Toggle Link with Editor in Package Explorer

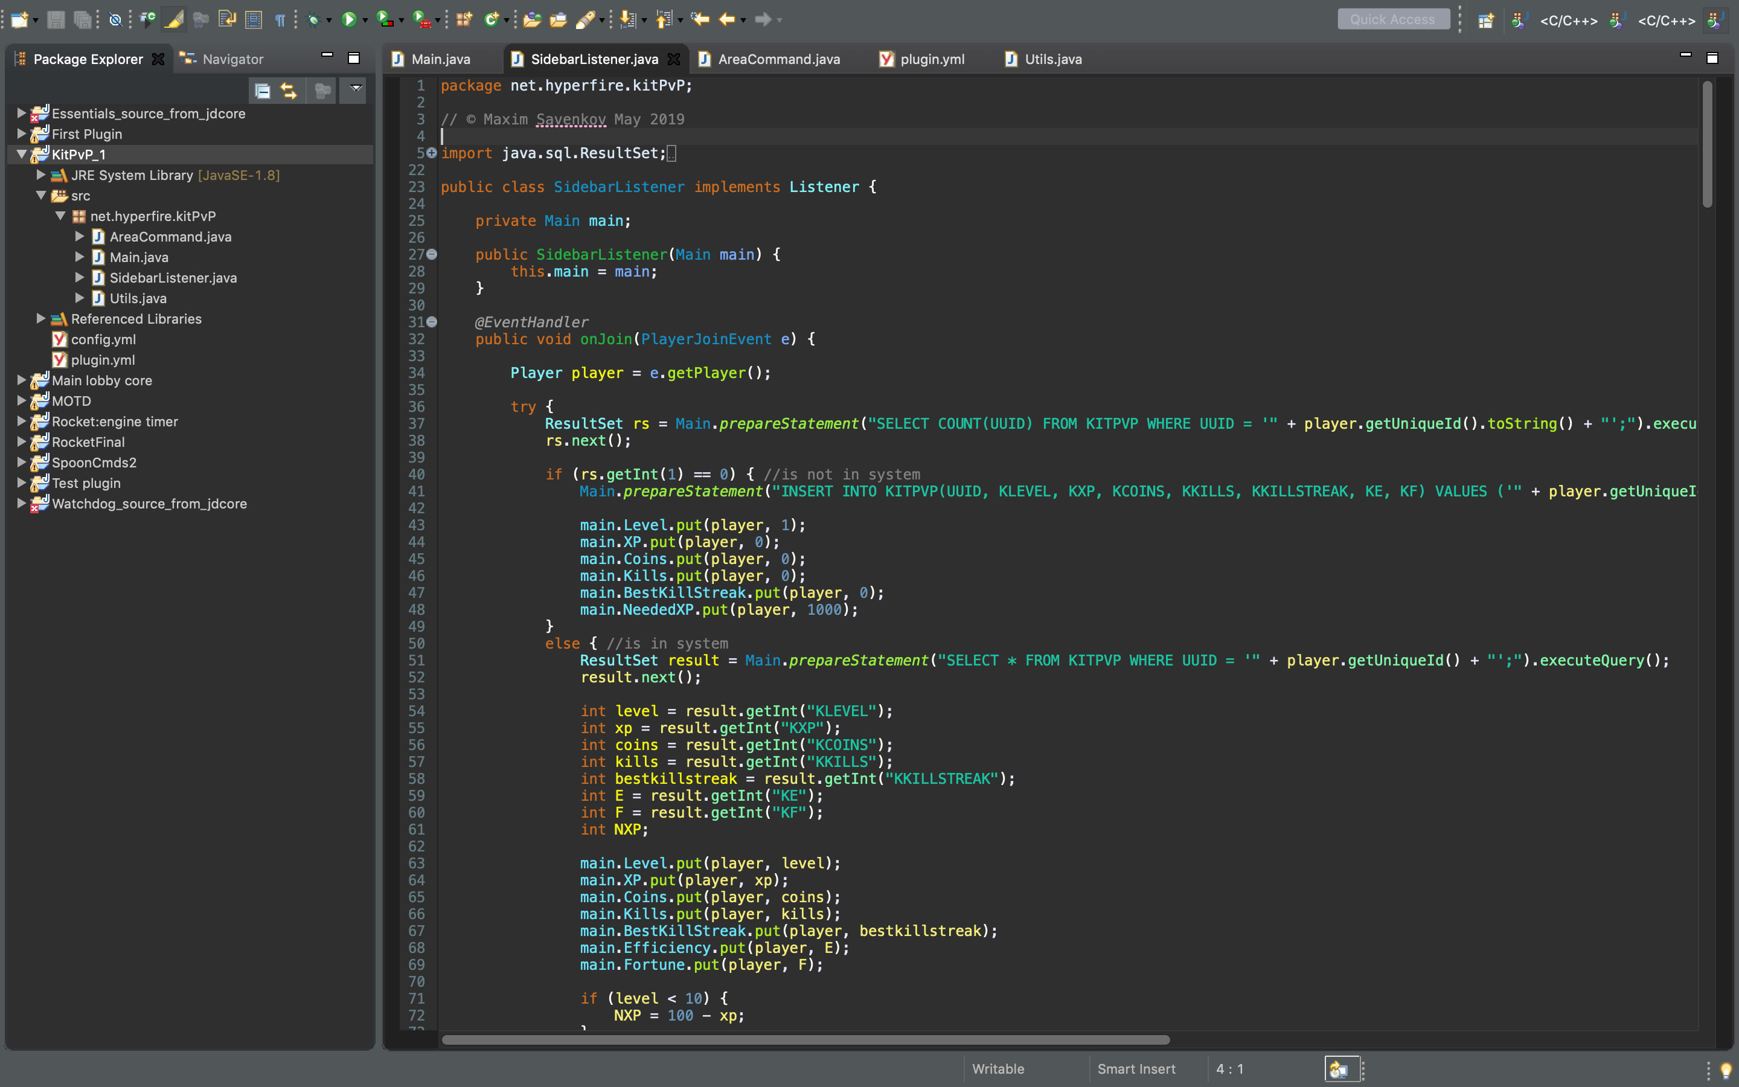289,91
